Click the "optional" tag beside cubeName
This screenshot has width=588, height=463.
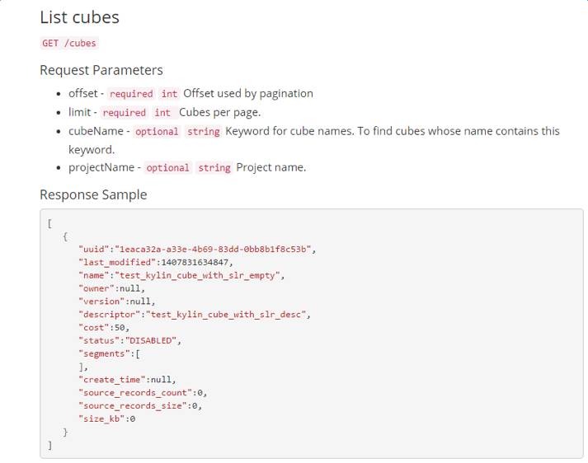point(155,132)
